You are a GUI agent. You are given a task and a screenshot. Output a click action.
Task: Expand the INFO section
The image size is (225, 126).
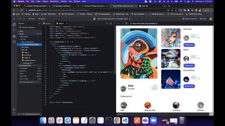click(x=21, y=31)
